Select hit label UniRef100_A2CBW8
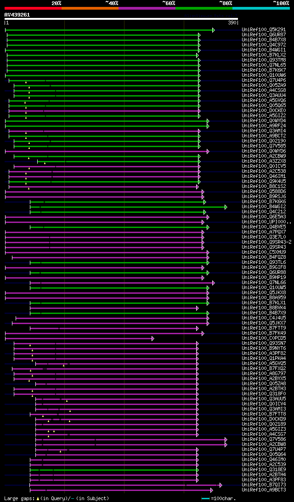This screenshot has width=294, height=502. tap(264, 444)
